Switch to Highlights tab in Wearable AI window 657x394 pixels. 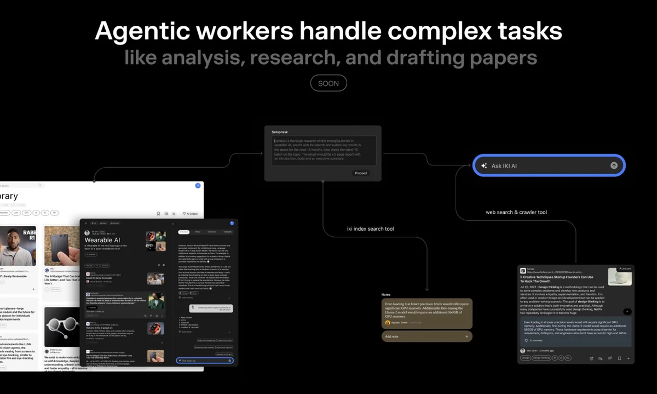pyautogui.click(x=227, y=232)
